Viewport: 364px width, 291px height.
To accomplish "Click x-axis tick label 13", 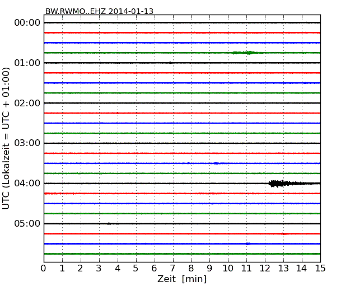I will (x=283, y=269).
